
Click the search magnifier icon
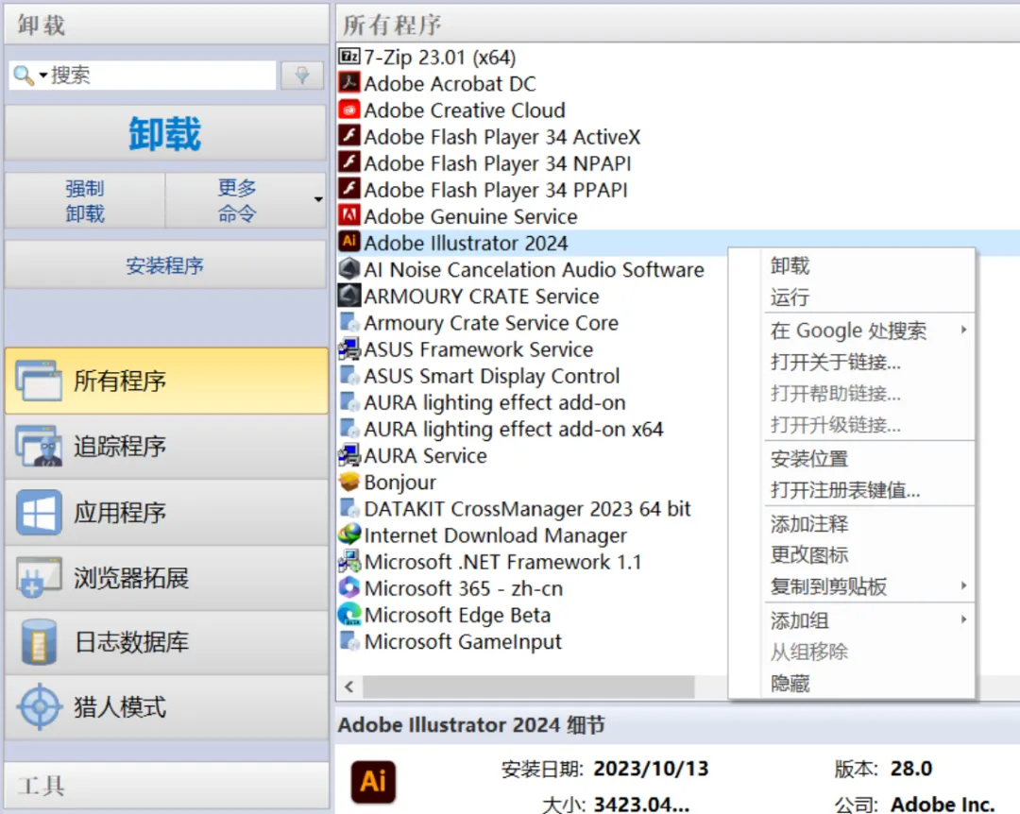pyautogui.click(x=24, y=76)
